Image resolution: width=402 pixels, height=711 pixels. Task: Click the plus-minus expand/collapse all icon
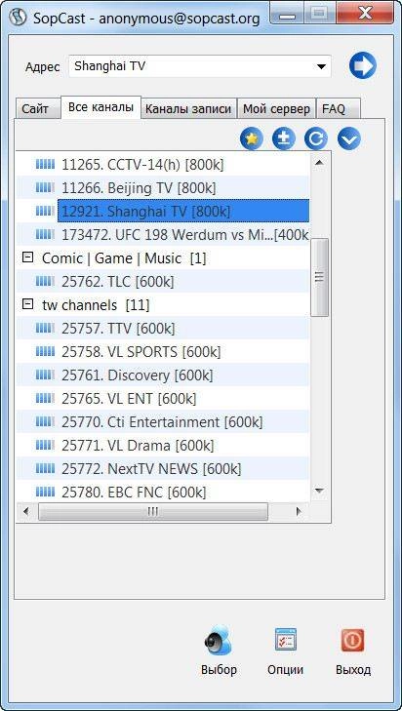pos(284,138)
